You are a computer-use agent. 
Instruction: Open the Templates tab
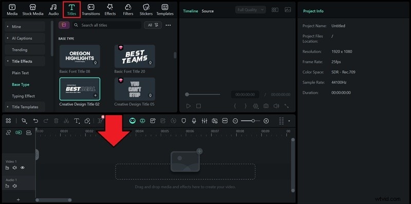point(165,10)
